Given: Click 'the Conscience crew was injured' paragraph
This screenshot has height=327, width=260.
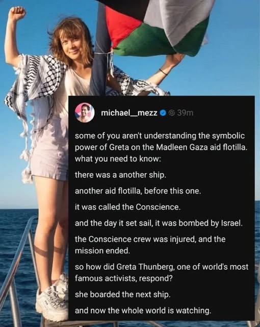Looking at the screenshot, I should pyautogui.click(x=150, y=245).
